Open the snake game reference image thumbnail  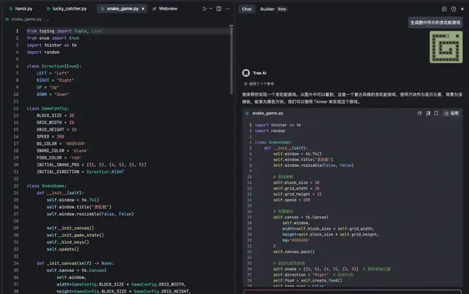(446, 47)
